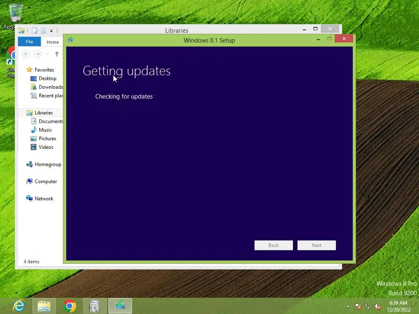Viewport: 419px width, 314px height.
Task: Click the Back button in Windows 8.1 Setup
Action: [274, 245]
